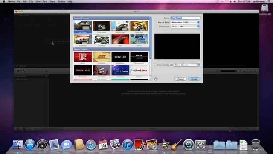Launch Safari from the Dock
This screenshot has width=273, height=154.
(x=91, y=145)
